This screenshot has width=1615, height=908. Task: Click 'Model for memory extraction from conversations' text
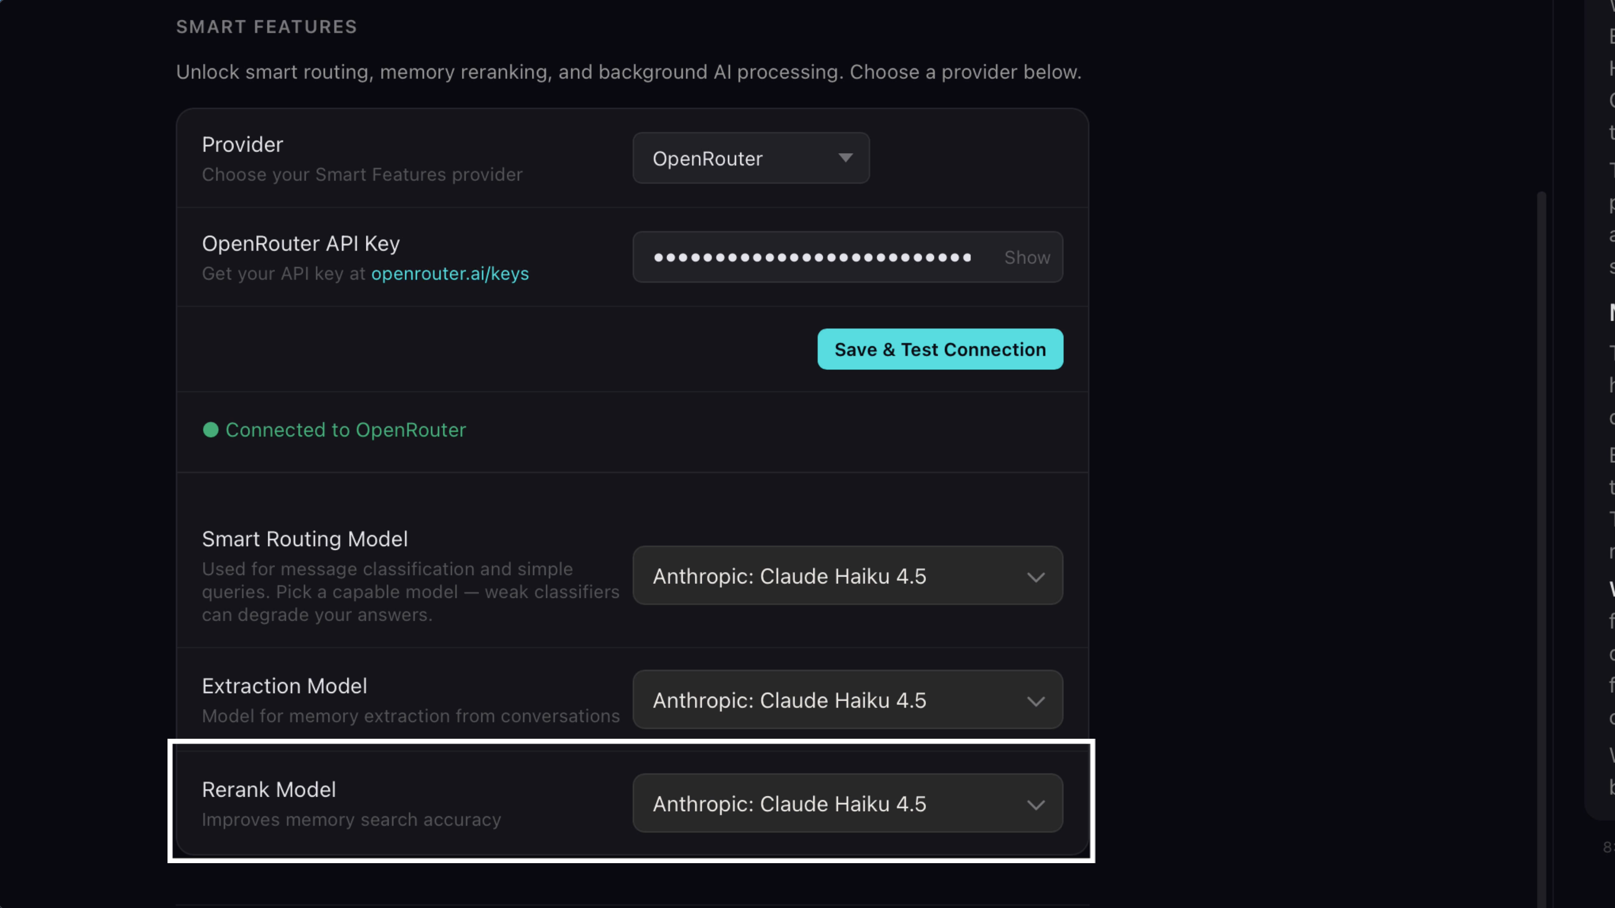411,716
